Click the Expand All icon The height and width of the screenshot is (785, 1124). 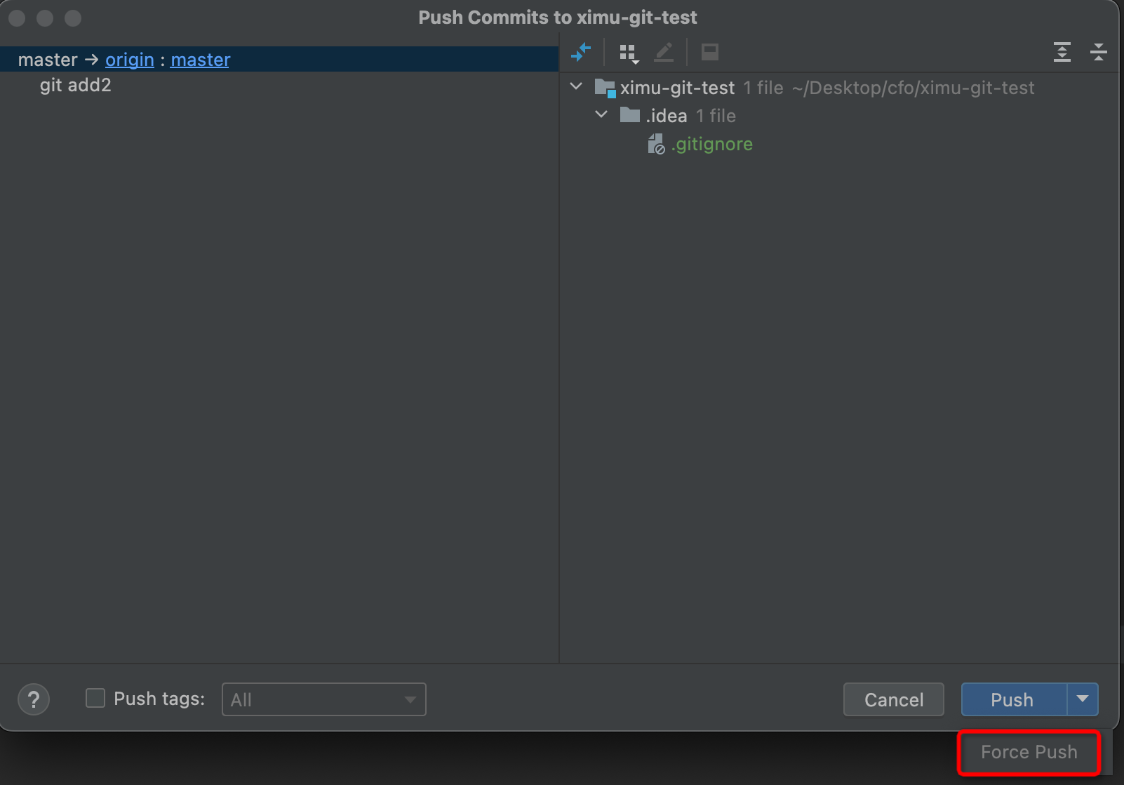click(1062, 52)
